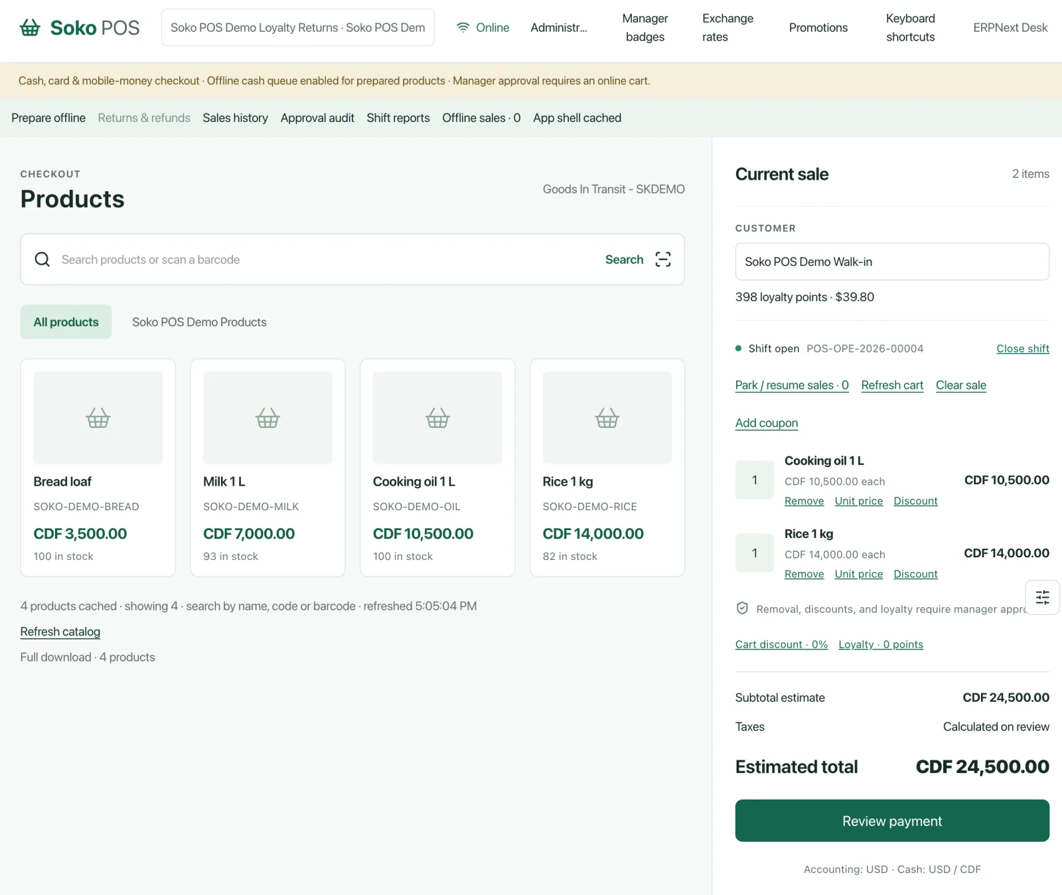
Task: Edit Unit price for Rice 1 kg
Action: pos(859,574)
